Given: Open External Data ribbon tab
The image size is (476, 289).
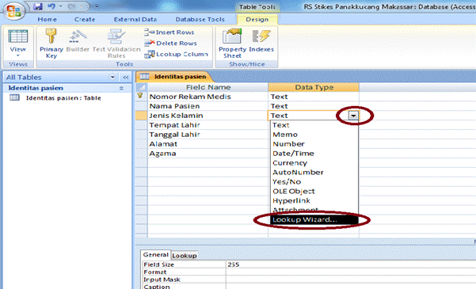Looking at the screenshot, I should coord(135,20).
